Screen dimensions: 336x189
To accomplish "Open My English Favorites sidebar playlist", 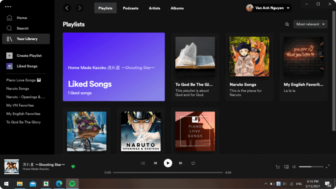I will (x=23, y=113).
